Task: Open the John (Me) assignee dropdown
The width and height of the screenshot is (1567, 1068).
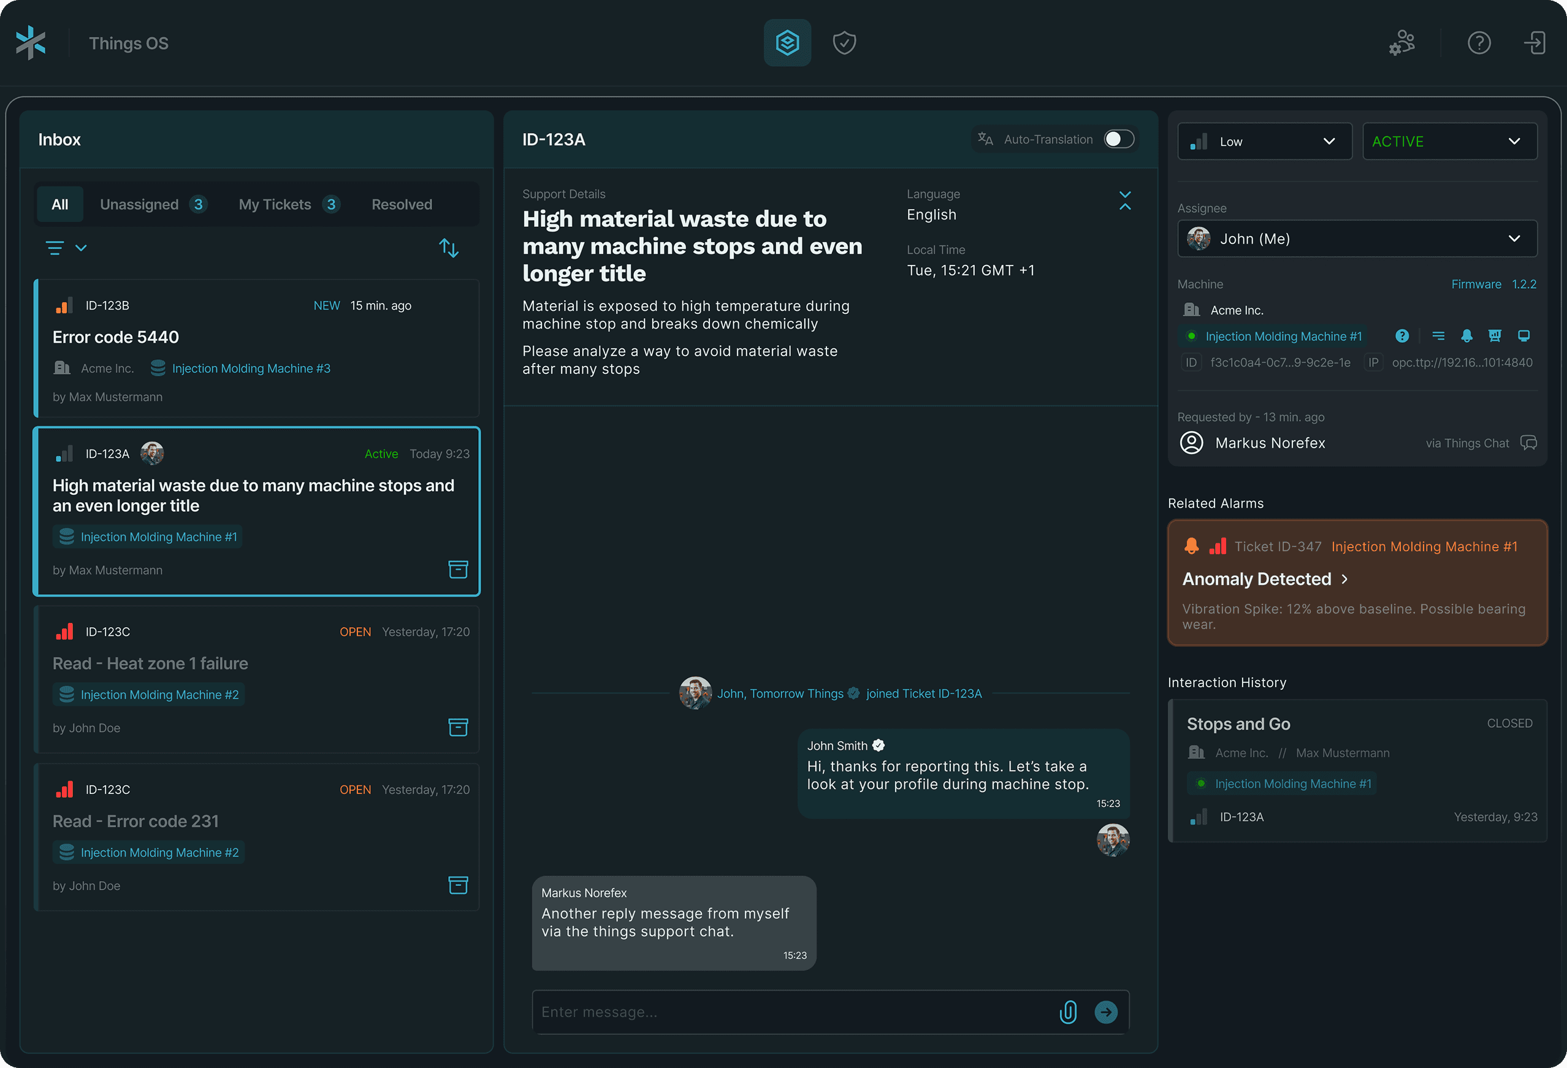Action: [x=1357, y=238]
